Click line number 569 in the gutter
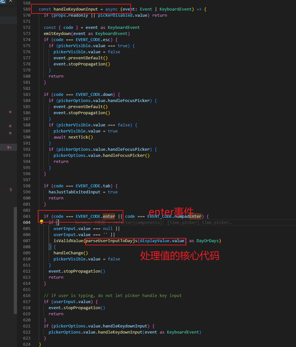 pyautogui.click(x=27, y=9)
